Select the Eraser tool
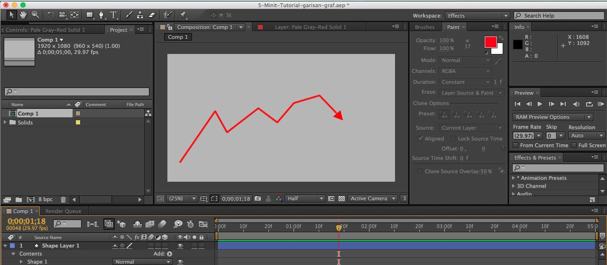Screen dimensions: 607x265 [x=152, y=15]
